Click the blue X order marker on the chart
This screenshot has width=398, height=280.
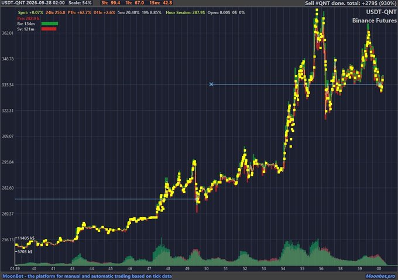point(211,84)
